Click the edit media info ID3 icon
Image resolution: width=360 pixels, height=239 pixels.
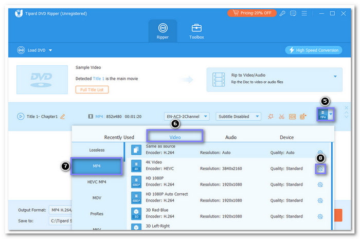click(x=292, y=117)
